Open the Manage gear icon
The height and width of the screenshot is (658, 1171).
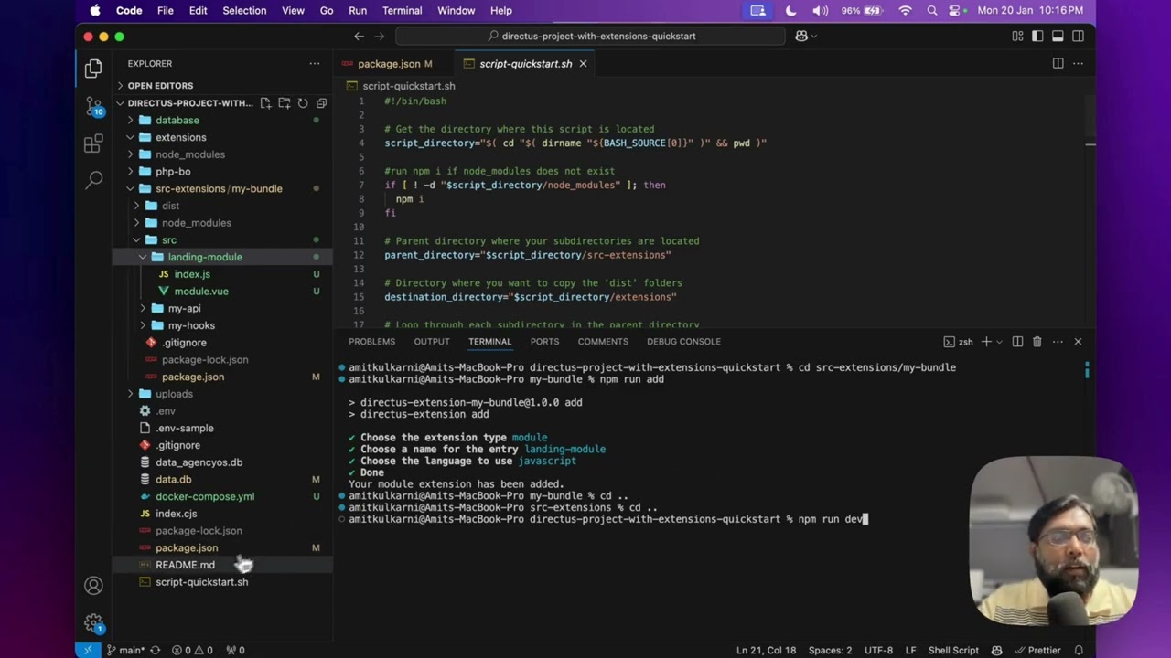[x=93, y=623]
